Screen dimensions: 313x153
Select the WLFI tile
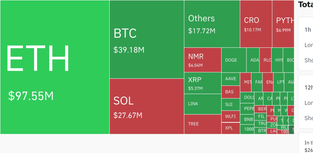[231, 117]
